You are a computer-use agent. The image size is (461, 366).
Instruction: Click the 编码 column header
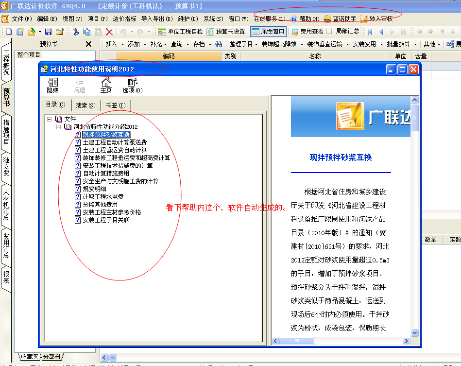pyautogui.click(x=169, y=56)
